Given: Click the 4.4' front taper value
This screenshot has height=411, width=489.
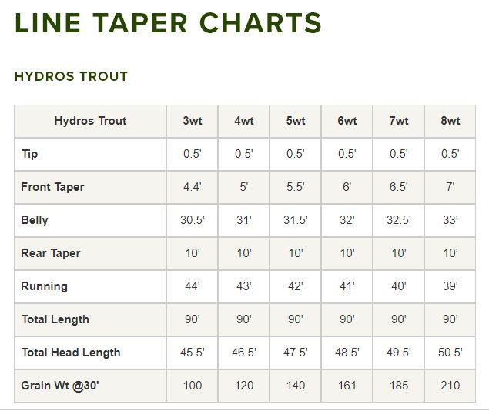Looking at the screenshot, I should [192, 187].
